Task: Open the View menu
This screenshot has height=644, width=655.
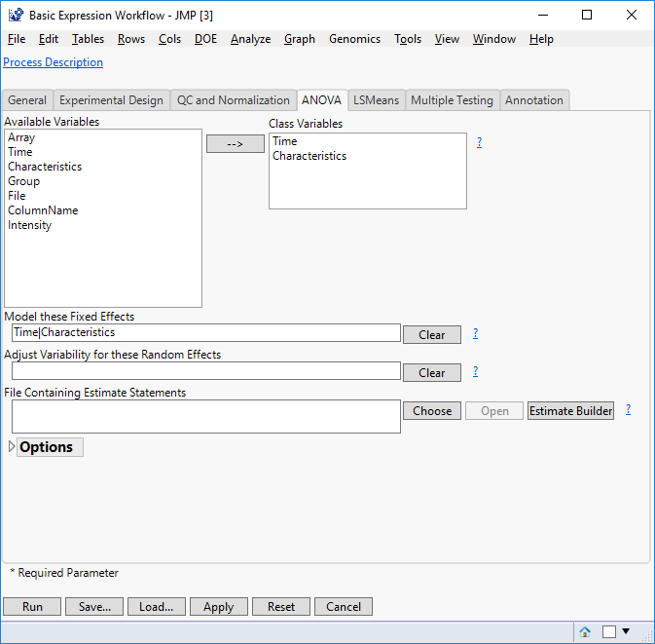Action: pos(447,39)
